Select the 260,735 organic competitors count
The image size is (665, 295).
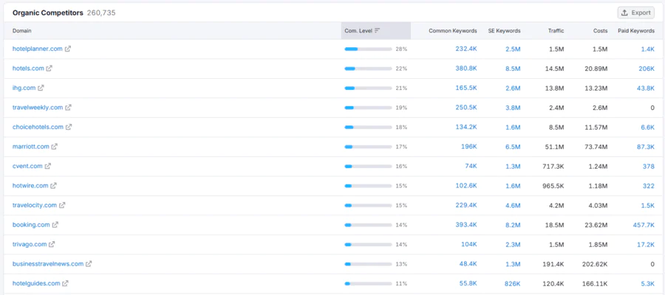click(x=101, y=13)
